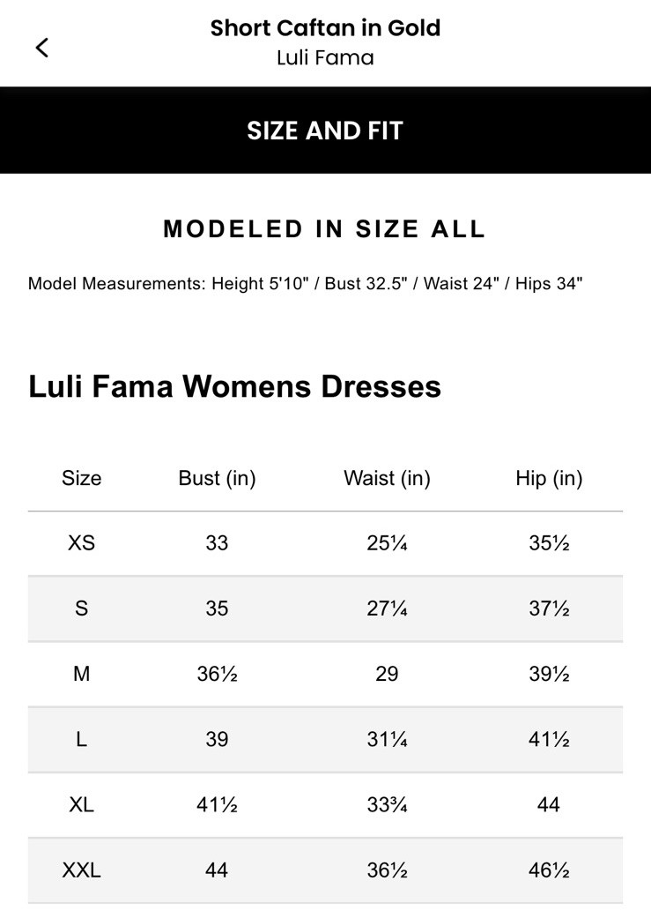Viewport: 651px width, 911px height.
Task: Click the Bust (in) column header
Action: coord(217,478)
